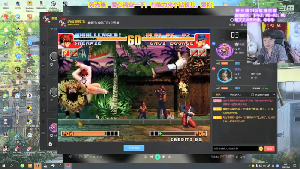Open the danmaku comment icon with 999+ badge

pos(85,157)
